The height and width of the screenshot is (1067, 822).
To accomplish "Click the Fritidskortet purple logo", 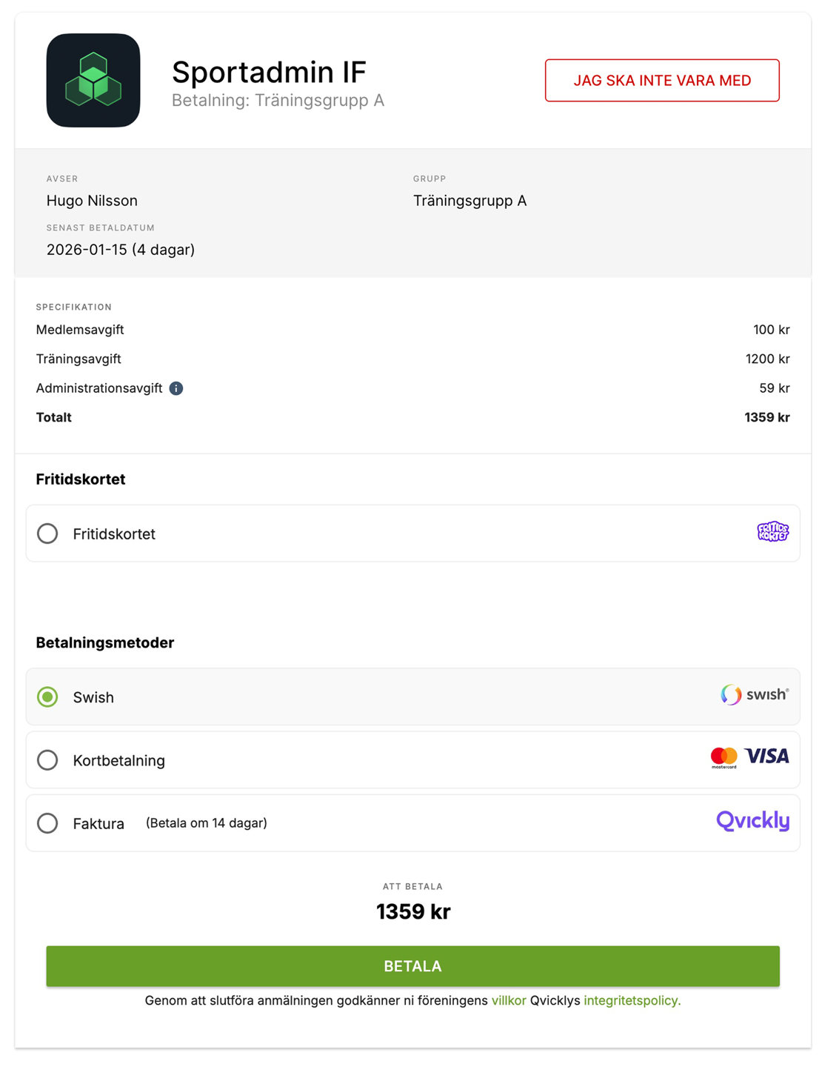I will coord(772,532).
